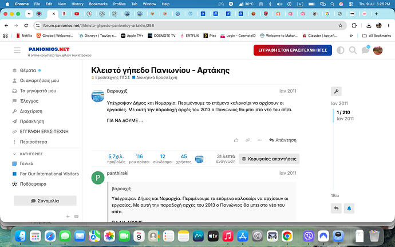Open the sidebar keyboard shortcuts icon

pyautogui.click(x=76, y=216)
